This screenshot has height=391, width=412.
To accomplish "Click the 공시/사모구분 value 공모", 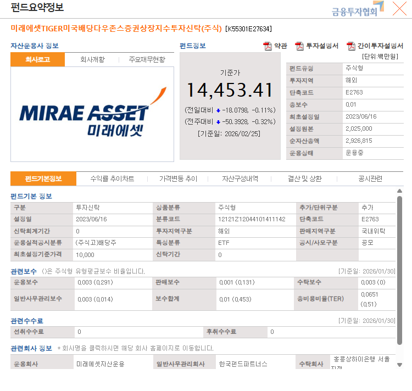I will pos(368,243).
